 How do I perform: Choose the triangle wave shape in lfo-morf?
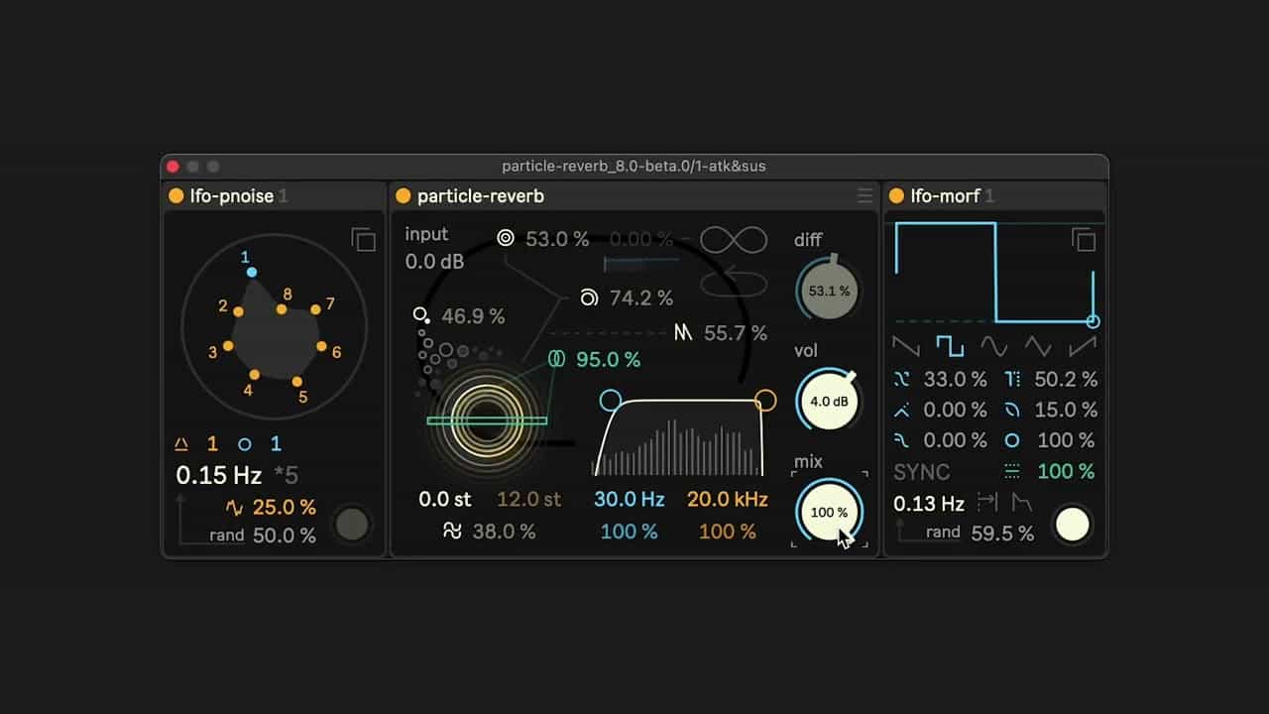(x=1038, y=346)
